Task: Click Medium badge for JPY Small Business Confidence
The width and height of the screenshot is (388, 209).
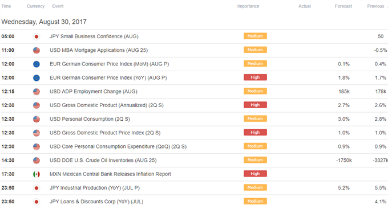Action: 255,36
